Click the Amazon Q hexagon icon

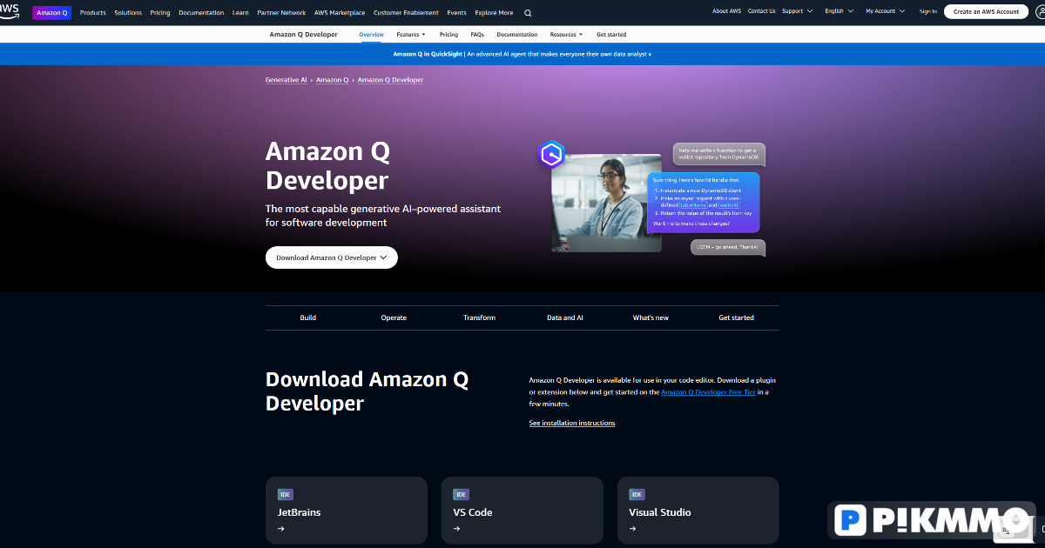click(x=552, y=155)
